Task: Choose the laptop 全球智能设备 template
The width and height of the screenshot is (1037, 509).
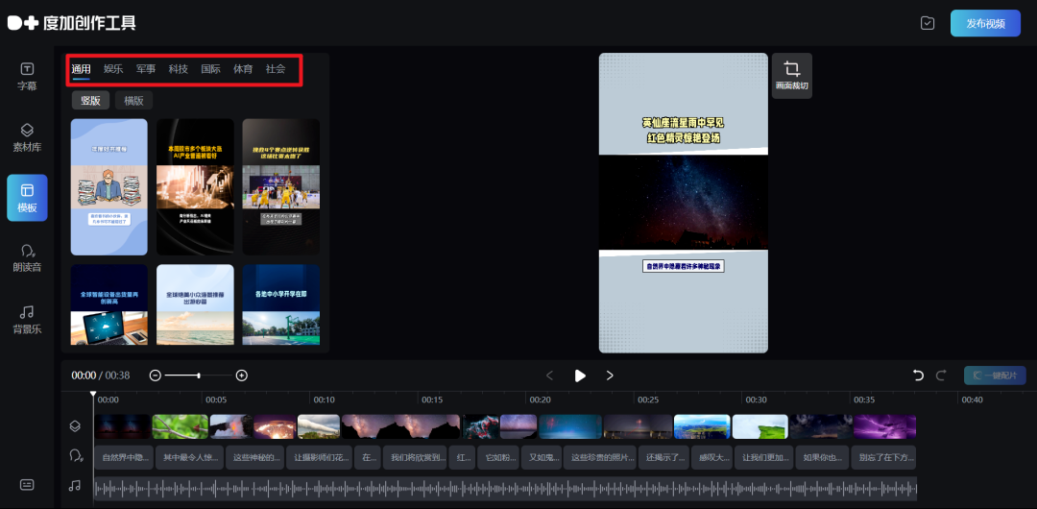Action: click(109, 304)
